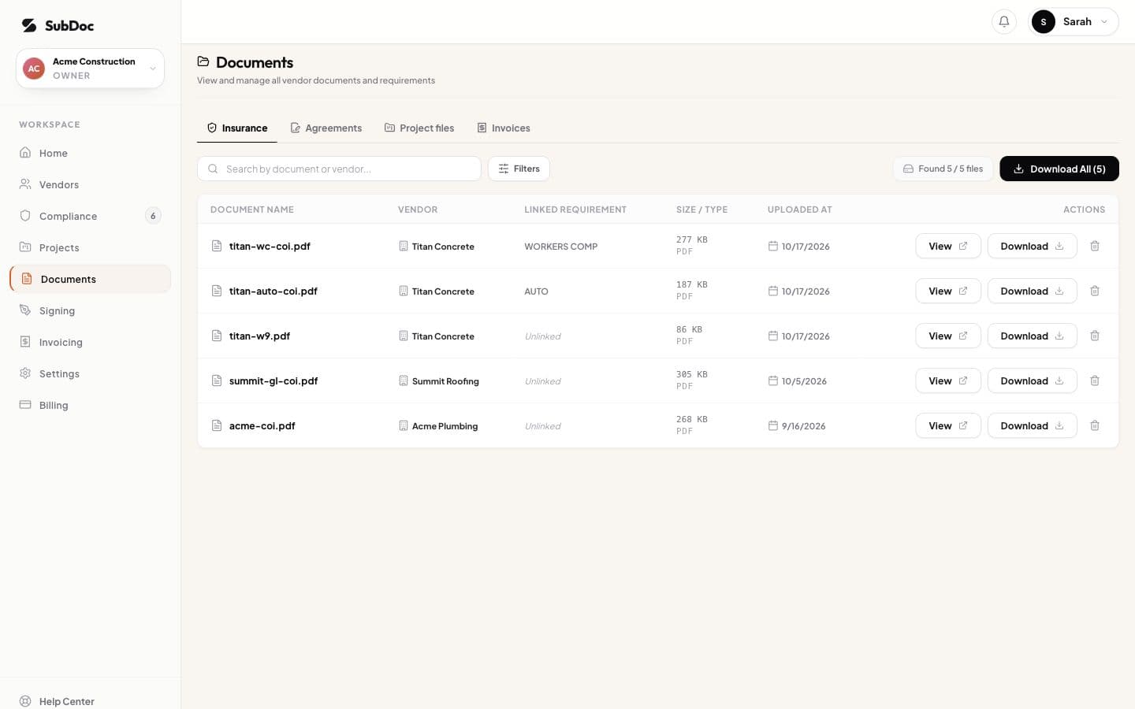Screen dimensions: 1135x709
Task: View the titan-wc-coi.pdf document
Action: pyautogui.click(x=948, y=246)
